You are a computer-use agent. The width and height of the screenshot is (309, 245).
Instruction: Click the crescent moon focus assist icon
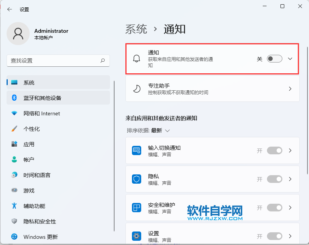click(x=137, y=88)
